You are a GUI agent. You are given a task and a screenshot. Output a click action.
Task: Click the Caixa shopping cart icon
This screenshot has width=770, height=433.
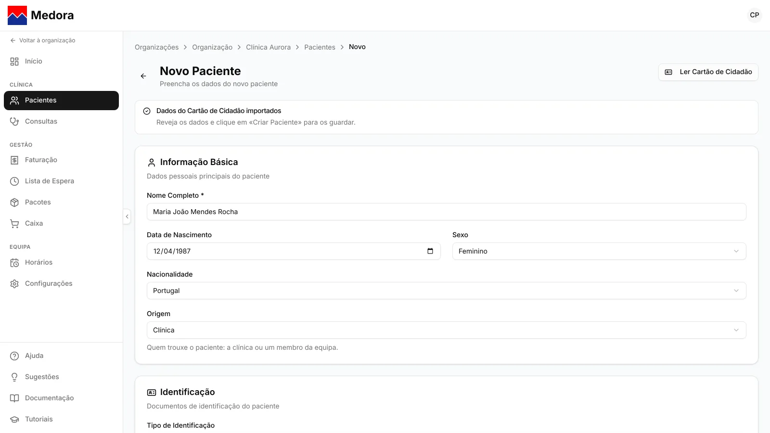(x=14, y=224)
